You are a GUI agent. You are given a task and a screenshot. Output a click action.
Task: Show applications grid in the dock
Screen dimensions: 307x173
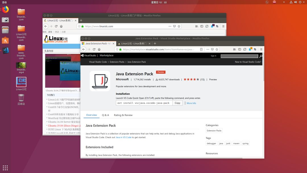point(5,168)
